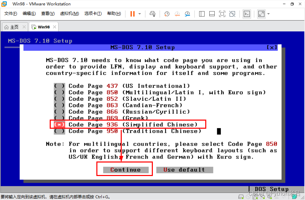
Task: Open the 查看(V) menu
Action: pos(48,14)
